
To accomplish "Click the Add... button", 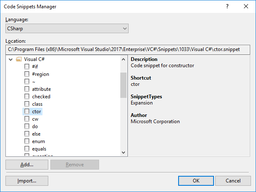I will (27, 165).
